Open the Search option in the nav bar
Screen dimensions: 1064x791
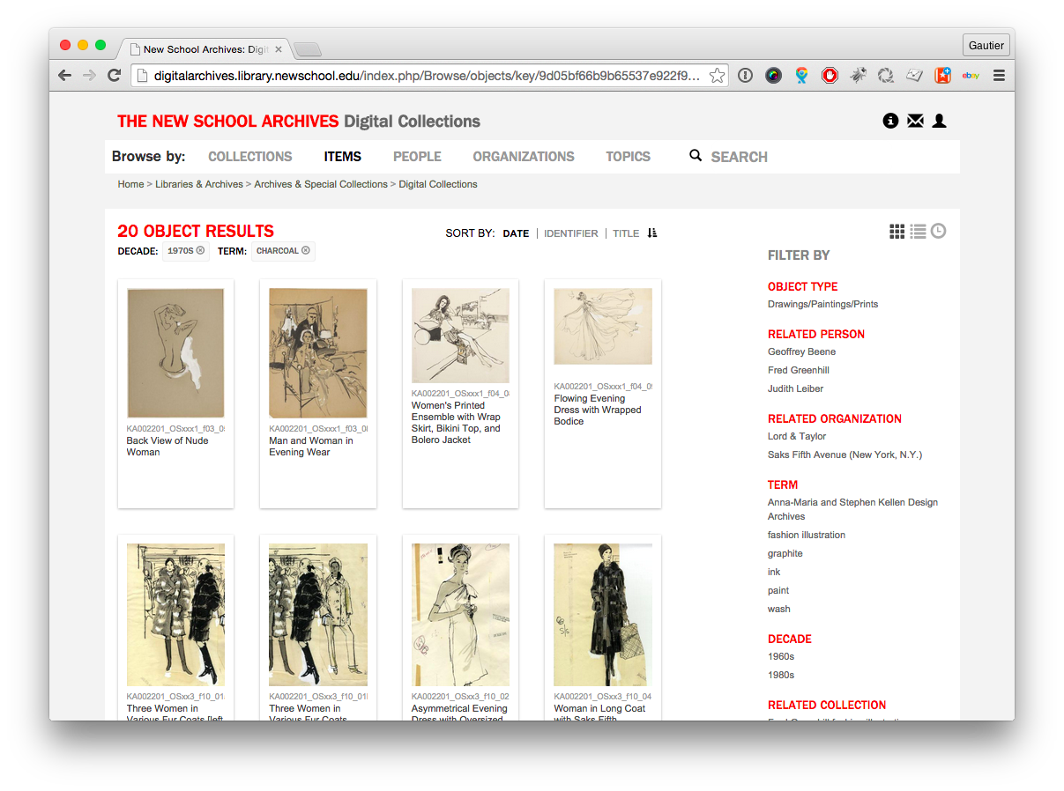(x=728, y=157)
